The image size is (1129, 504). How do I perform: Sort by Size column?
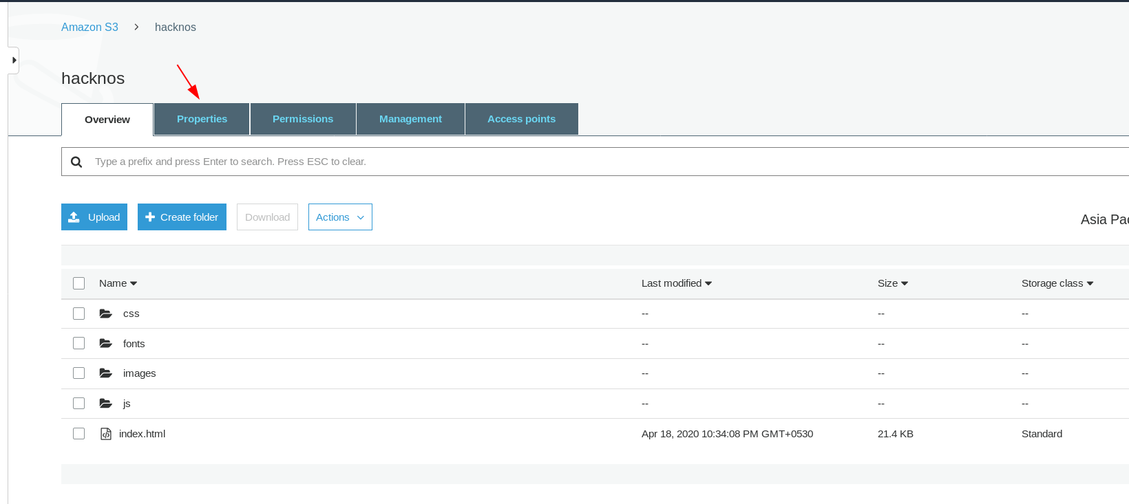(893, 283)
